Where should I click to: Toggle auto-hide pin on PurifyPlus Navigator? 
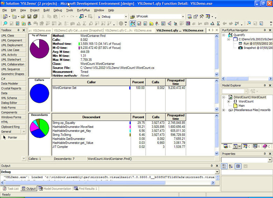click(265, 30)
